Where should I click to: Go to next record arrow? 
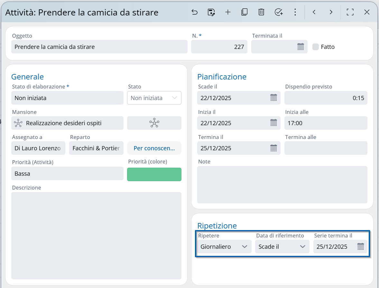click(x=331, y=12)
